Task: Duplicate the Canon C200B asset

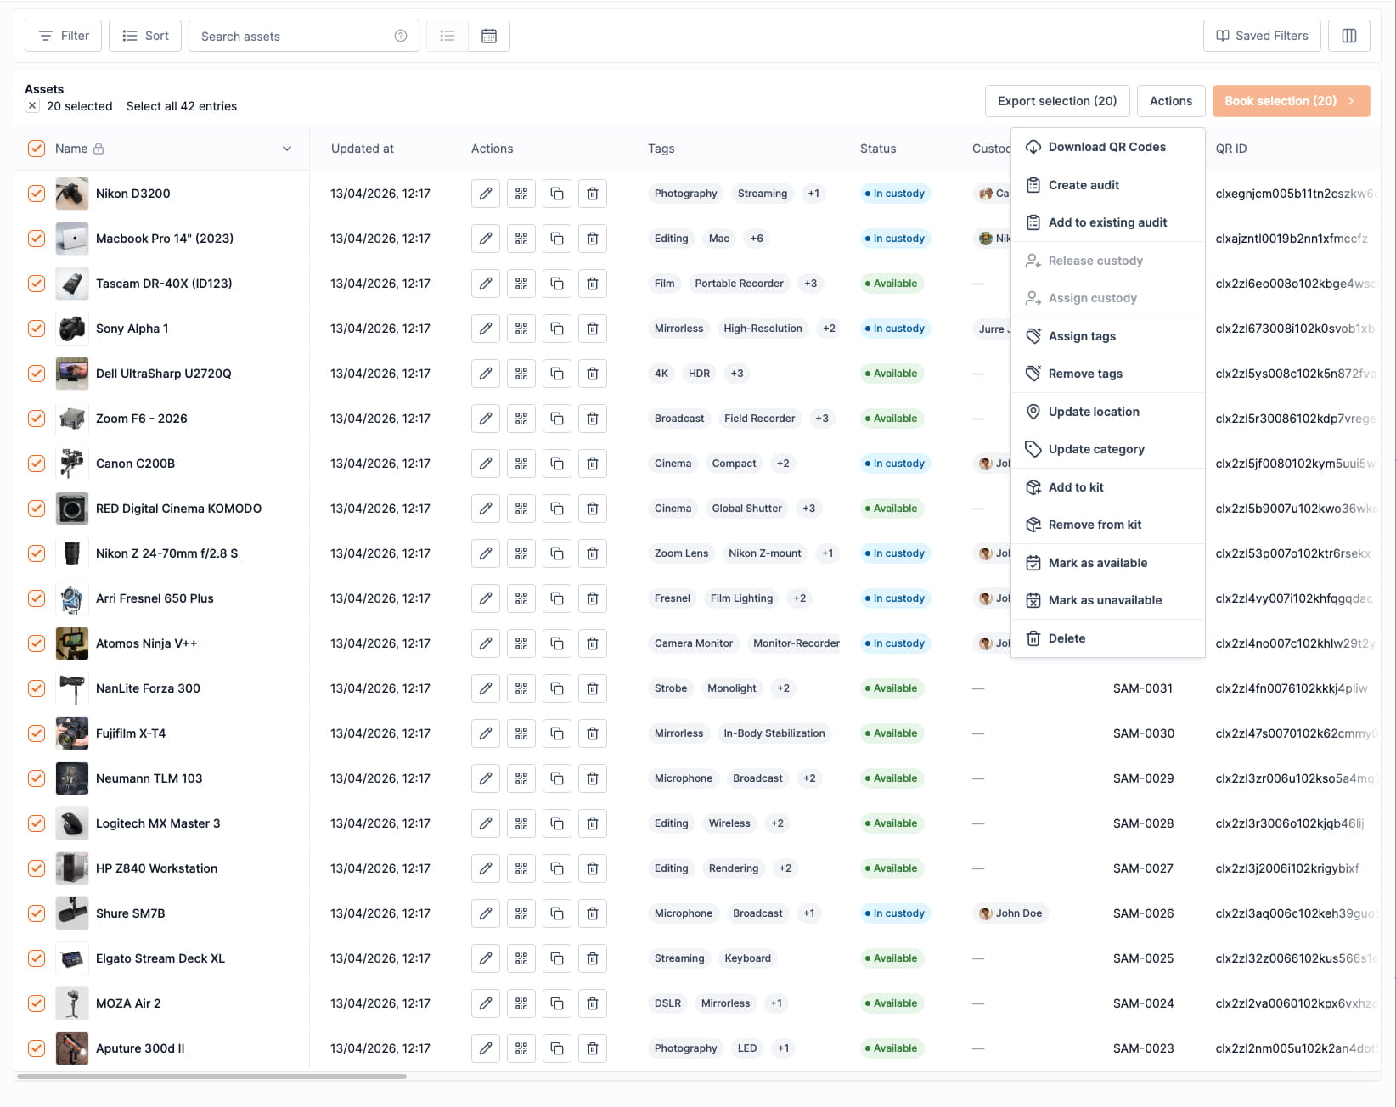Action: pos(557,464)
